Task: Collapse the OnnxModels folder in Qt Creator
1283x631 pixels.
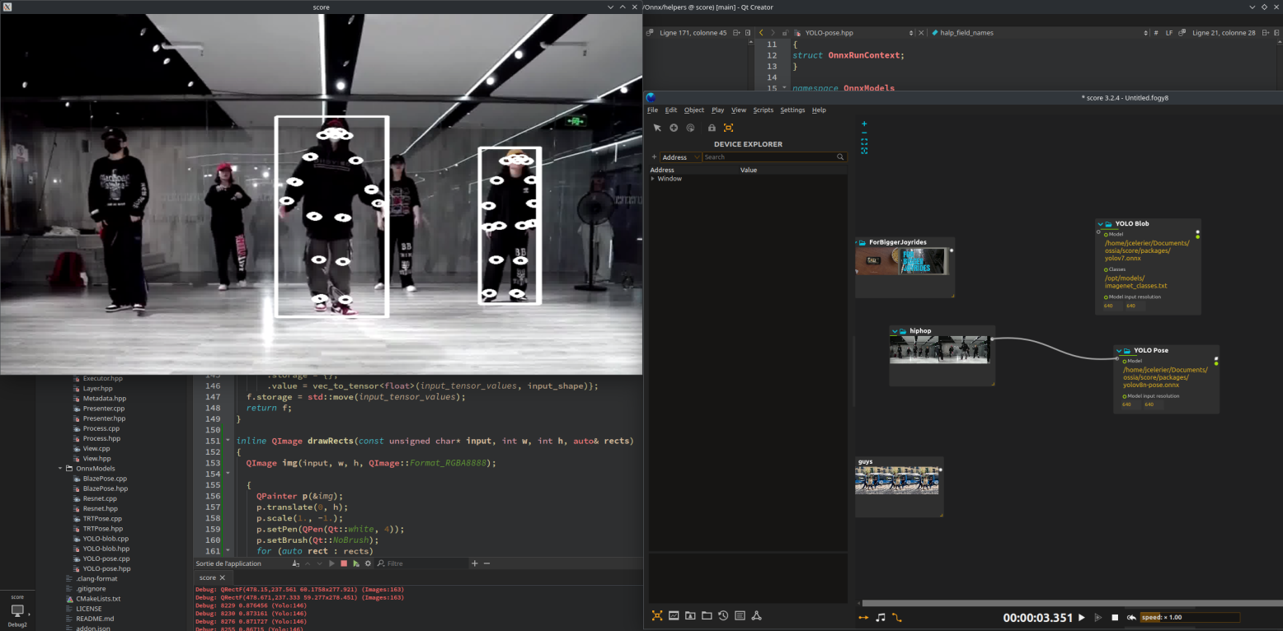Action: point(61,468)
